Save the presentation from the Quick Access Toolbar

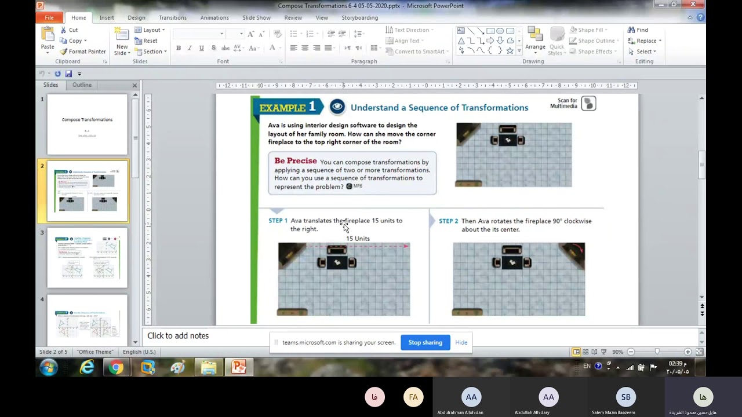pos(68,74)
